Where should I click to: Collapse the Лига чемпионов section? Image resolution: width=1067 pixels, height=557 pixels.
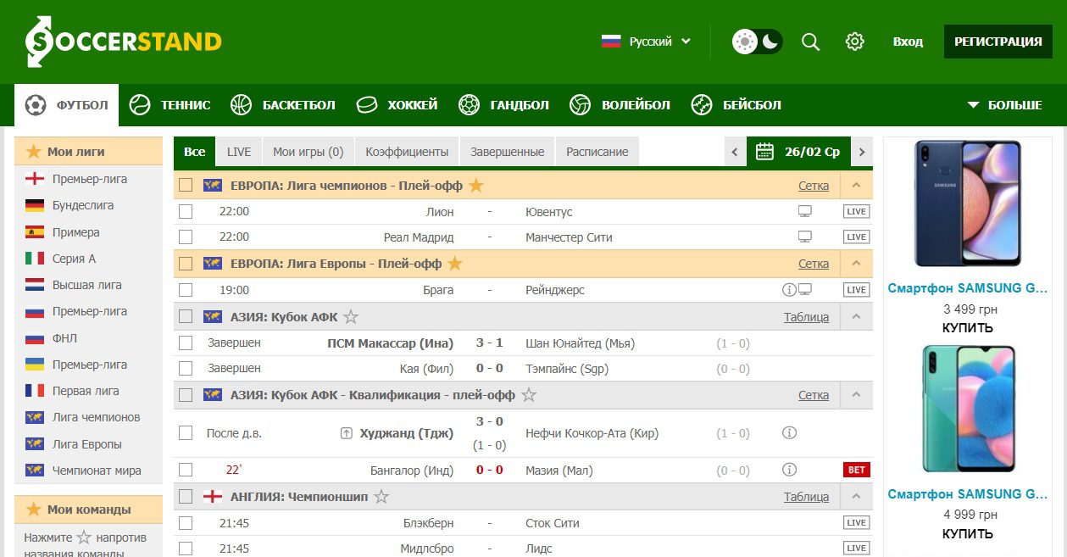(856, 185)
